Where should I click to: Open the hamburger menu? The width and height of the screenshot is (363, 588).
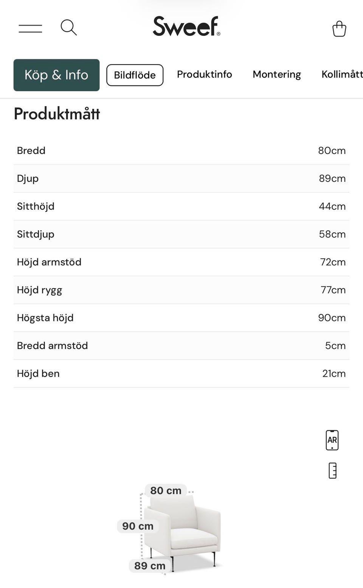point(30,28)
